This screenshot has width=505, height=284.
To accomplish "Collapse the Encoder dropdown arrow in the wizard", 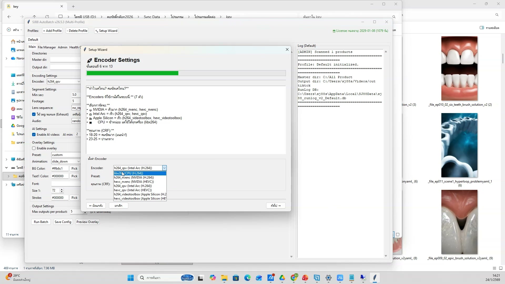I will [164, 168].
